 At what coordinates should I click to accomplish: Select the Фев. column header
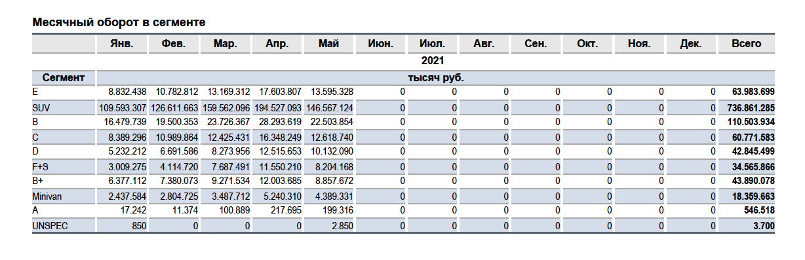[x=173, y=44]
